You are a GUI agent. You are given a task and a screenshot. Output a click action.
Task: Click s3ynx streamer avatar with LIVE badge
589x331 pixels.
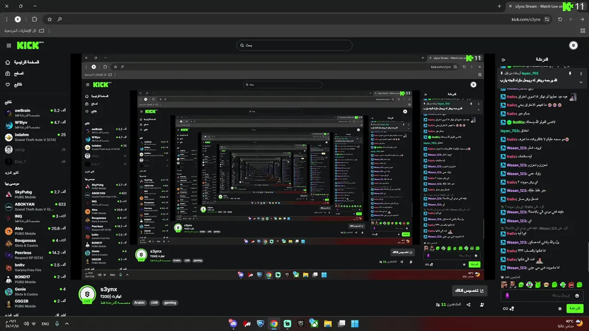87,295
